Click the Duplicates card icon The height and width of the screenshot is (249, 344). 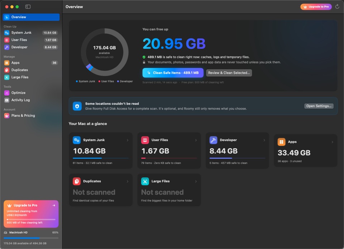pos(77,182)
